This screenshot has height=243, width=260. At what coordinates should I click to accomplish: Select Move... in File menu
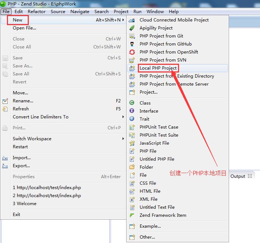64,93
